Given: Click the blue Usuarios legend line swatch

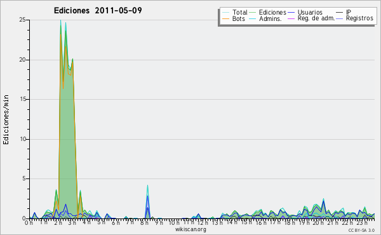Looking at the screenshot, I should [291, 12].
